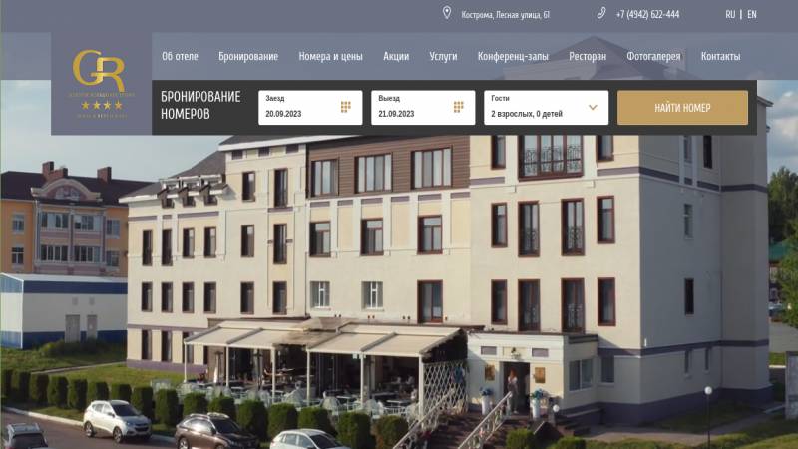Open the check-in date calendar icon
Image resolution: width=798 pixels, height=449 pixels.
[346, 107]
